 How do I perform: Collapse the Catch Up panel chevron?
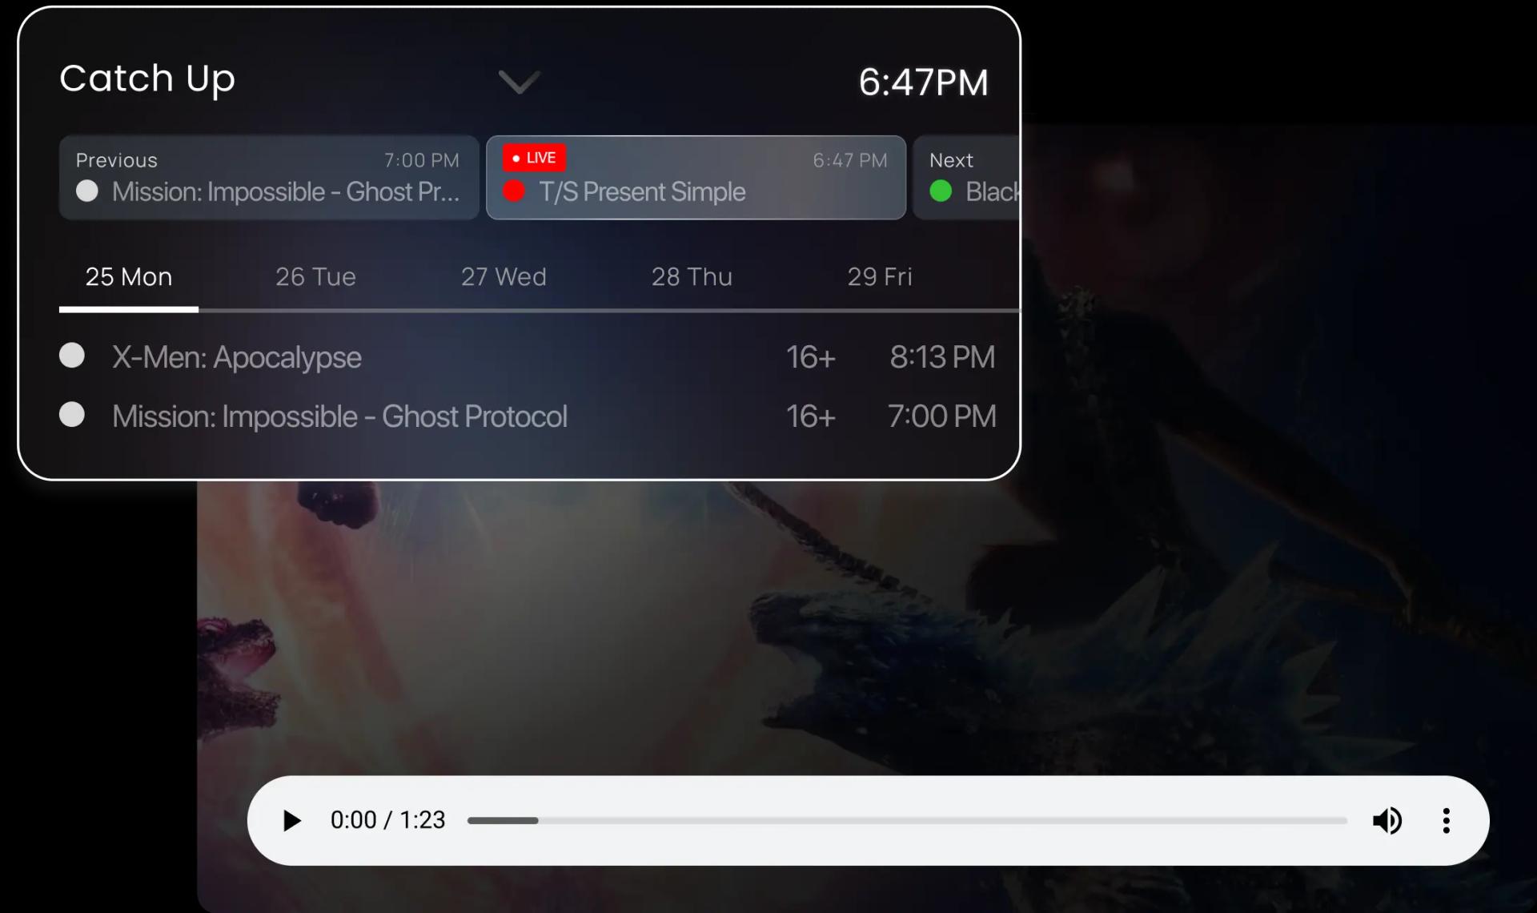click(x=520, y=82)
